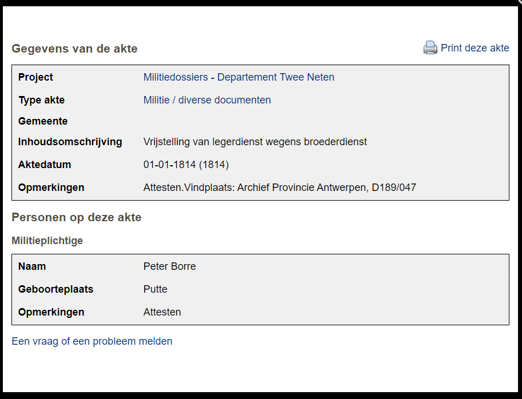Click the name 'Peter Borre'
This screenshot has width=522, height=399.
pos(169,266)
